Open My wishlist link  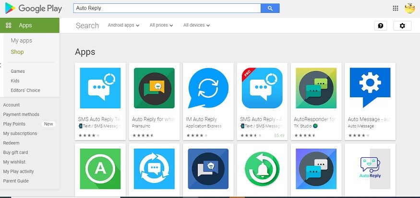[14, 162]
